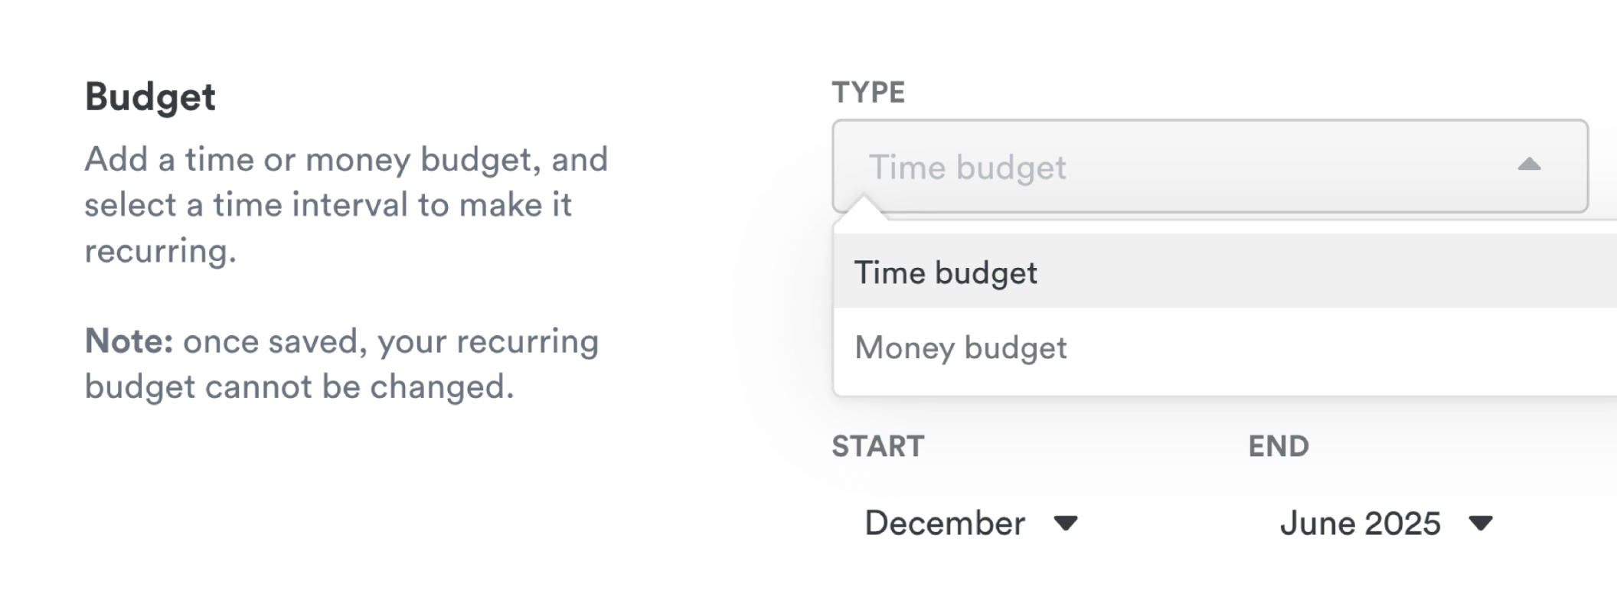Click the 'select a time interval' description line
The width and height of the screenshot is (1617, 600).
pos(328,205)
